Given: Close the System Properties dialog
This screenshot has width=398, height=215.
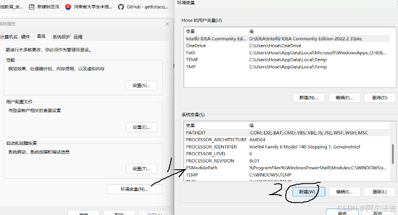Looking at the screenshot, I should click(x=167, y=24).
